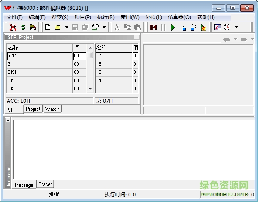Open dropdown beside back navigation arrow

pos(235,39)
